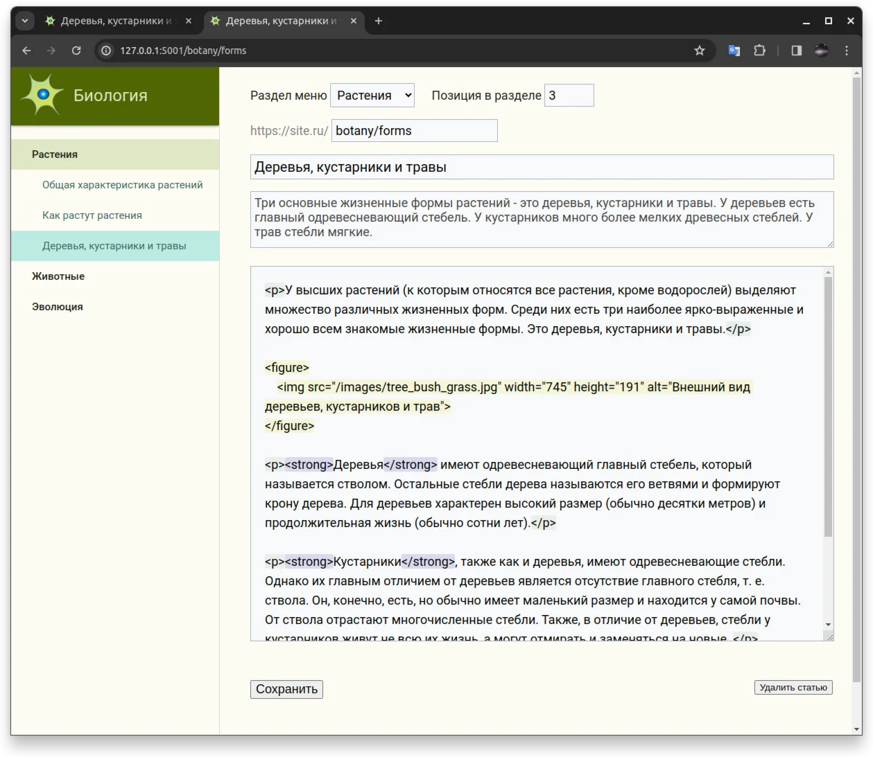
Task: Toggle the browser side panel icon
Action: coord(796,51)
